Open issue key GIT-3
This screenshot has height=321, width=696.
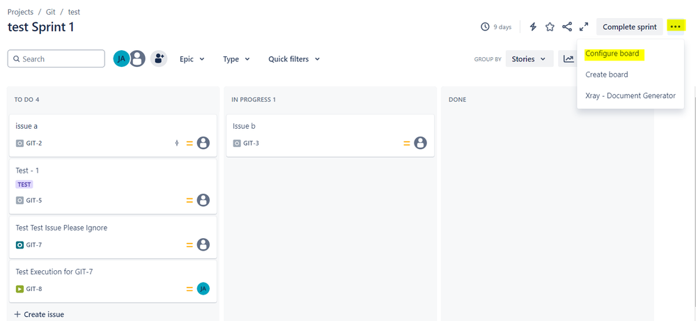click(251, 143)
